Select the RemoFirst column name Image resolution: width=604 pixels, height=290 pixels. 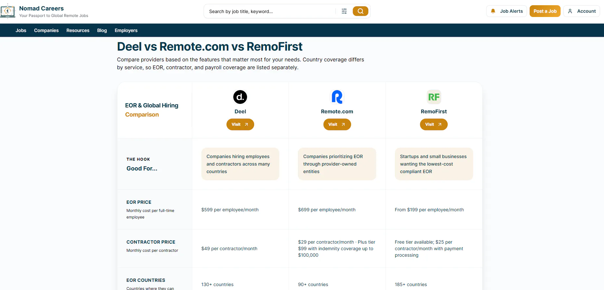pyautogui.click(x=434, y=111)
